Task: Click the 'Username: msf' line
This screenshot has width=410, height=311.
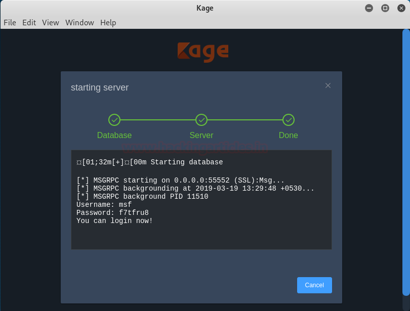Action: tap(104, 205)
